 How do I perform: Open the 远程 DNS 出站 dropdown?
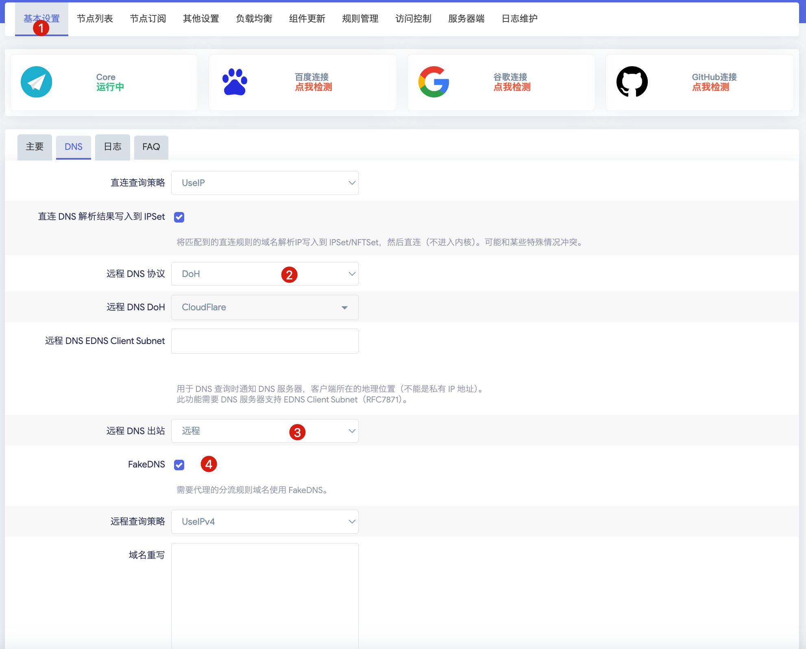pyautogui.click(x=264, y=431)
